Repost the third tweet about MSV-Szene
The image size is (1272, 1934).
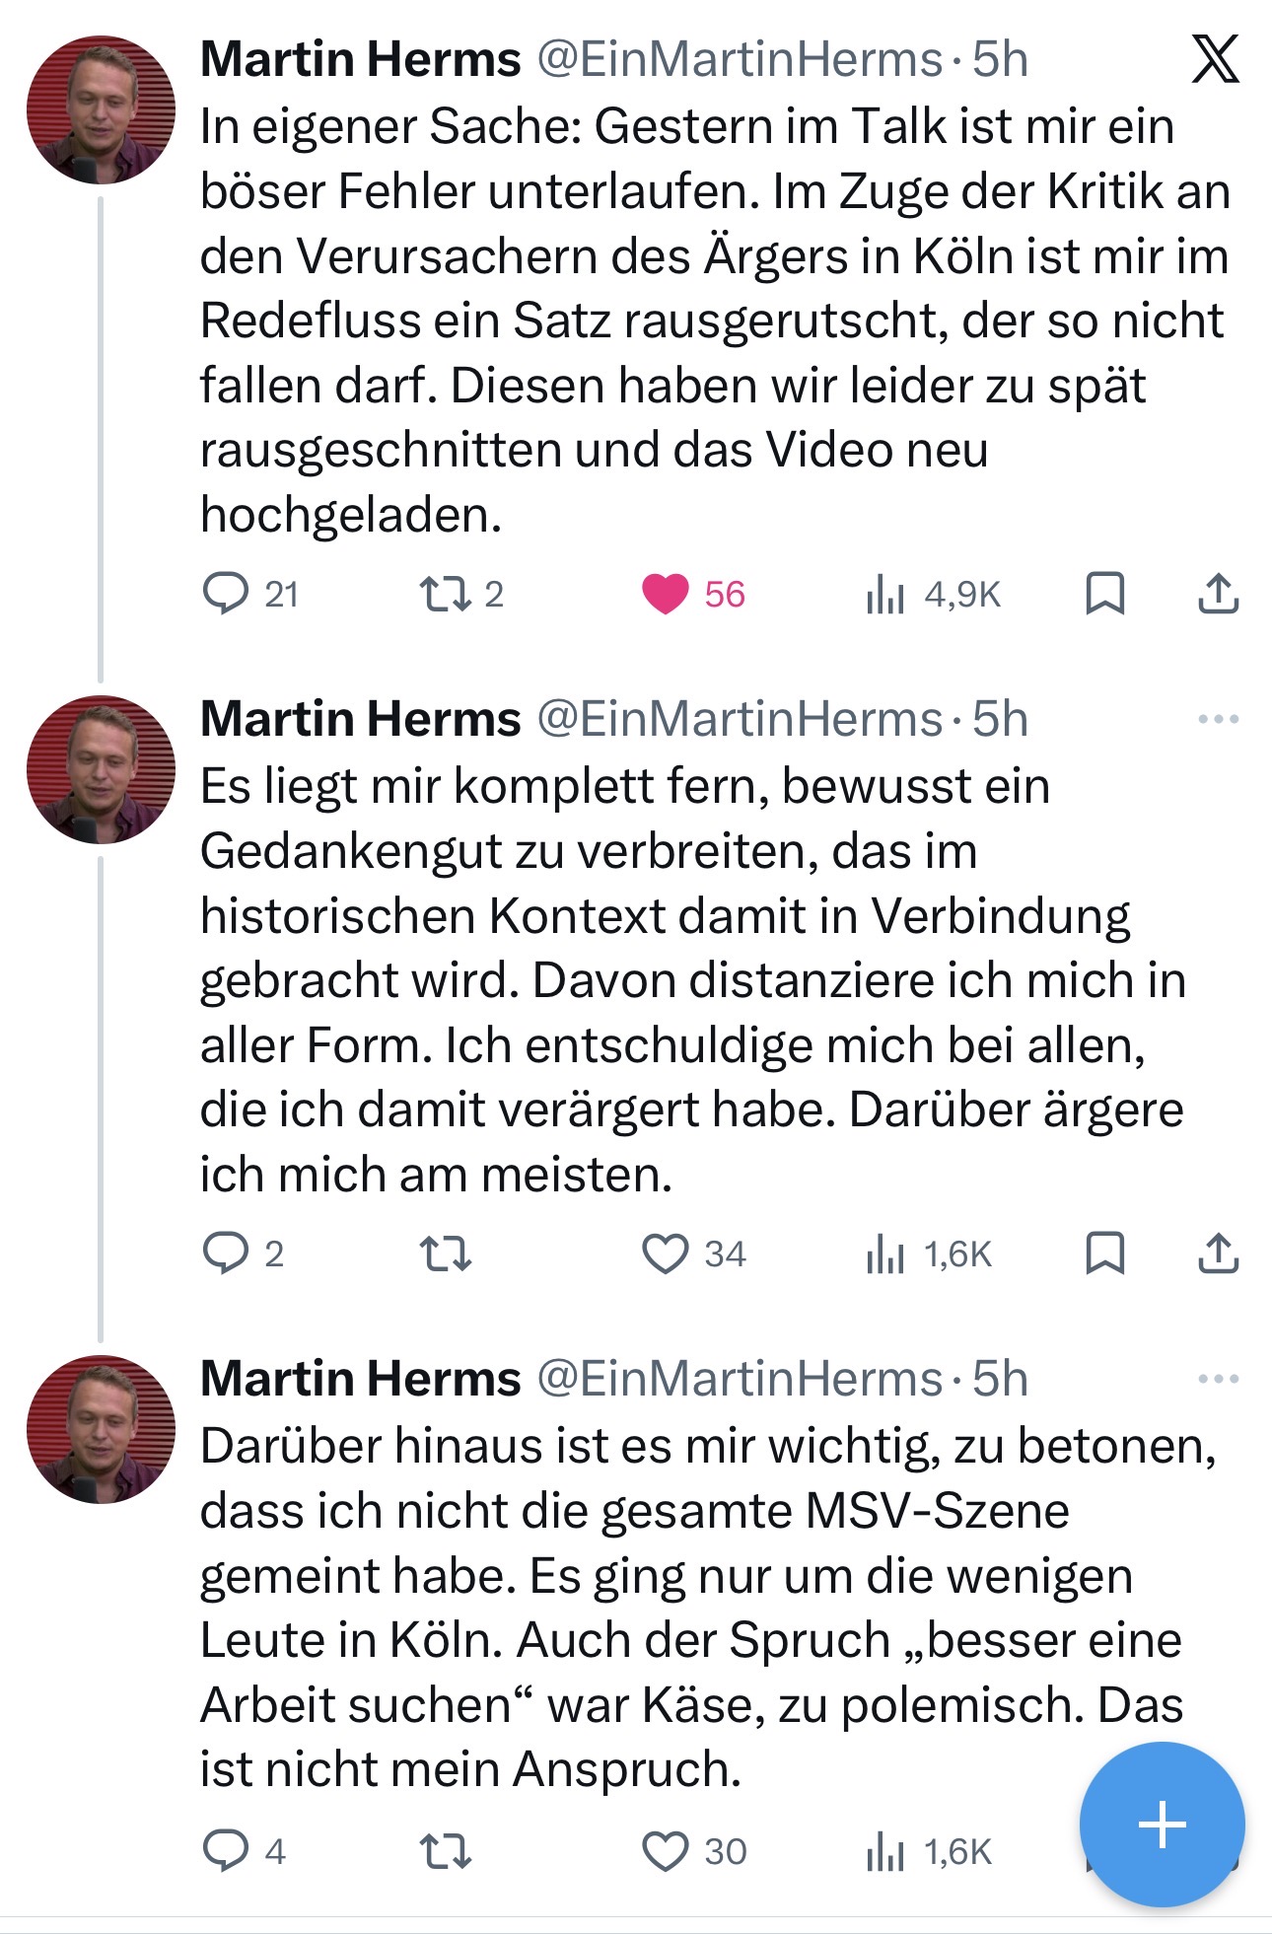point(446,1851)
